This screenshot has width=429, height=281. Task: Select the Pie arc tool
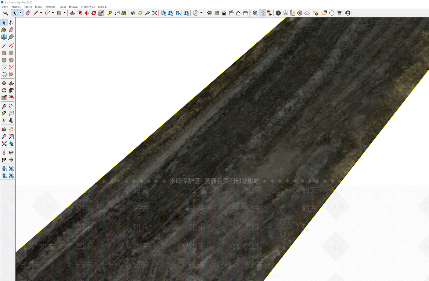[11, 74]
